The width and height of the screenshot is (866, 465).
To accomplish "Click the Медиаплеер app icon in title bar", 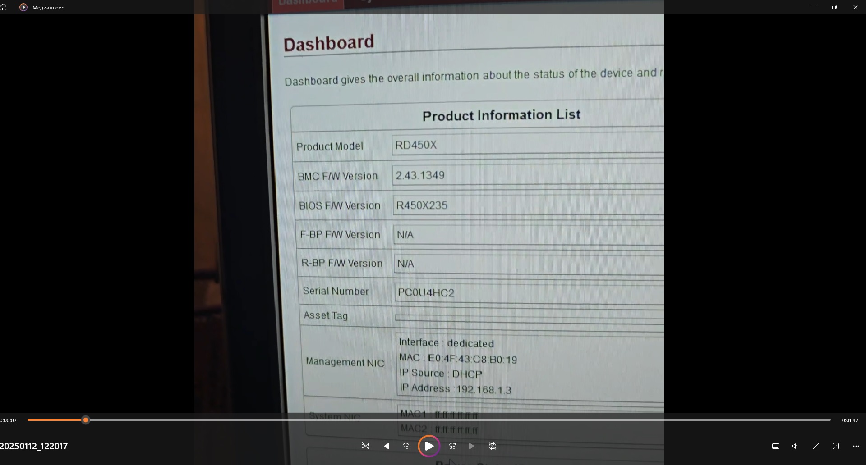I will click(23, 7).
